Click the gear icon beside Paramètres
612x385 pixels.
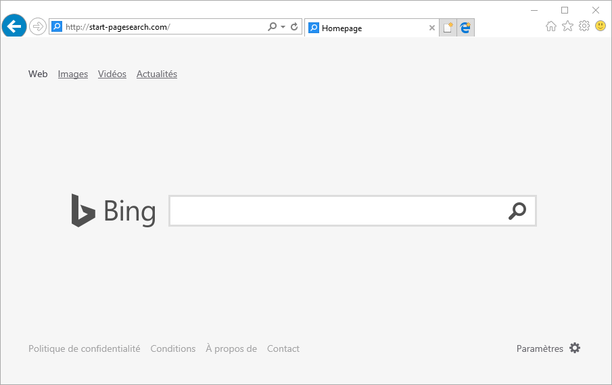coord(575,348)
